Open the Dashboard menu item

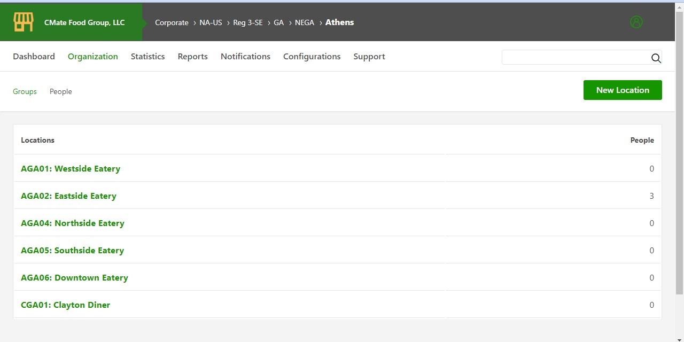(34, 57)
